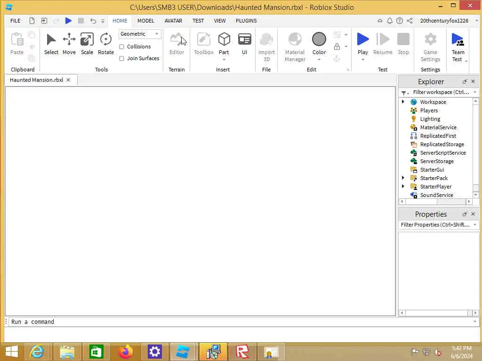Select ServerScriptService in Explorer
This screenshot has width=482, height=361.
click(x=443, y=153)
